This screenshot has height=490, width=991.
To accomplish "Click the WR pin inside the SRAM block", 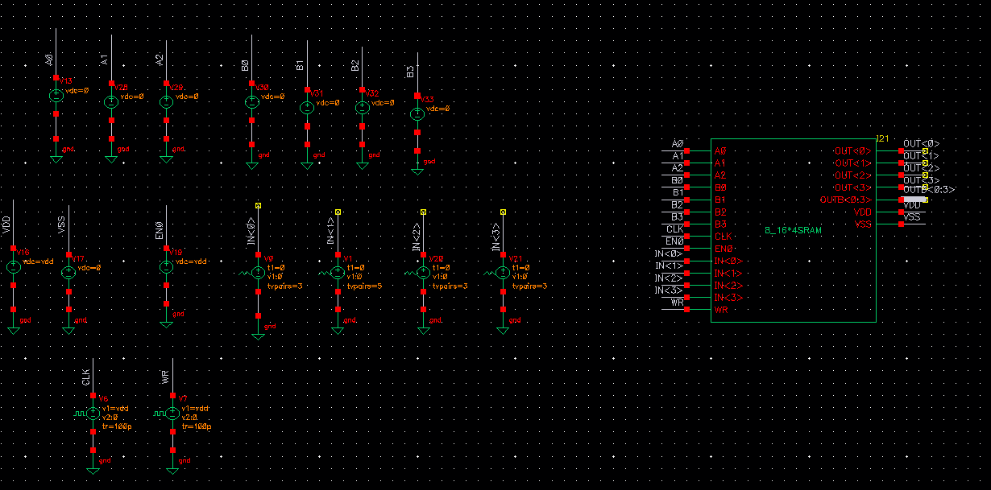I will [x=721, y=310].
